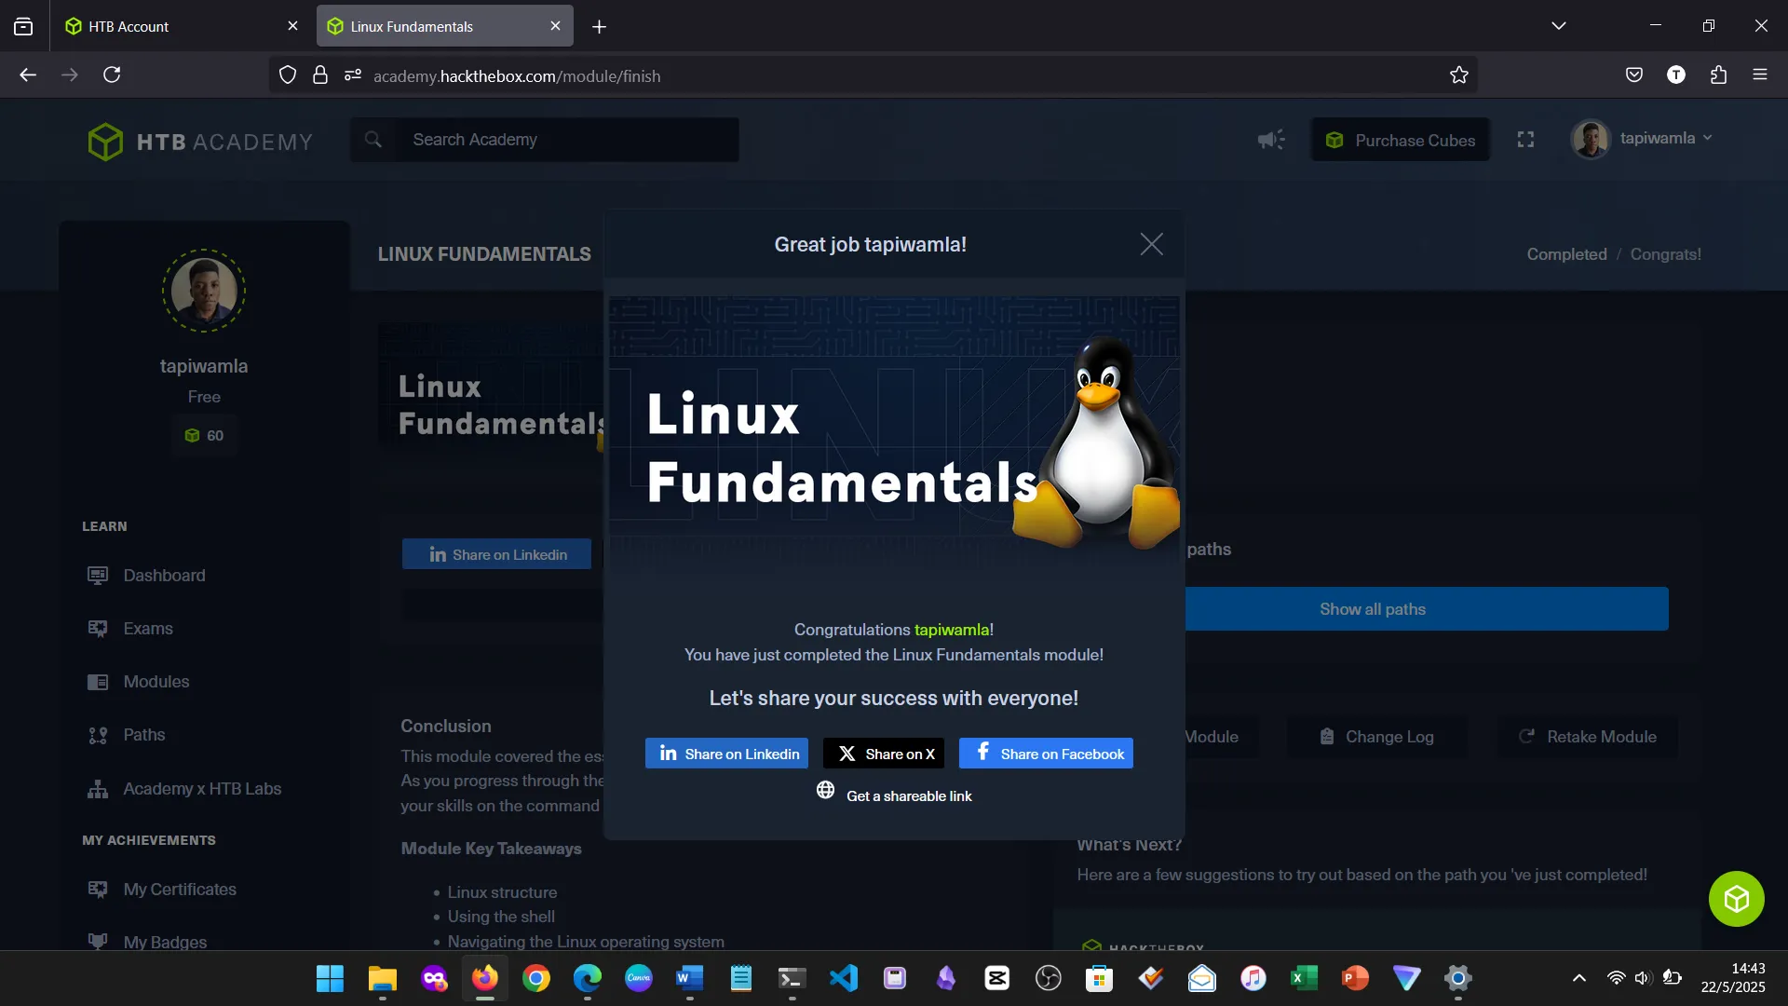Open Dashboard in sidebar
1788x1006 pixels.
pos(164,576)
